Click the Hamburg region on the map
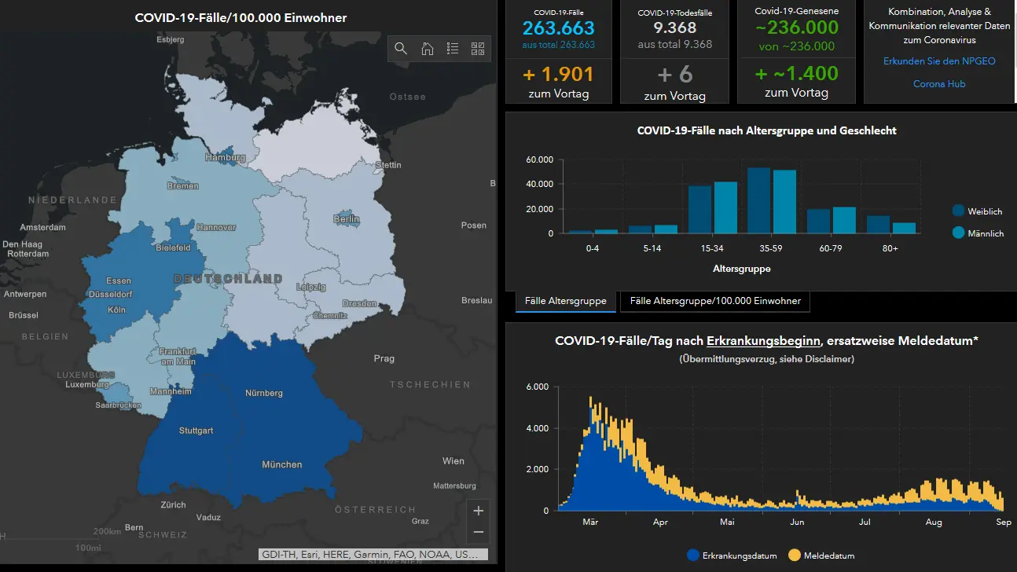Viewport: 1017px width, 572px height. click(x=226, y=156)
